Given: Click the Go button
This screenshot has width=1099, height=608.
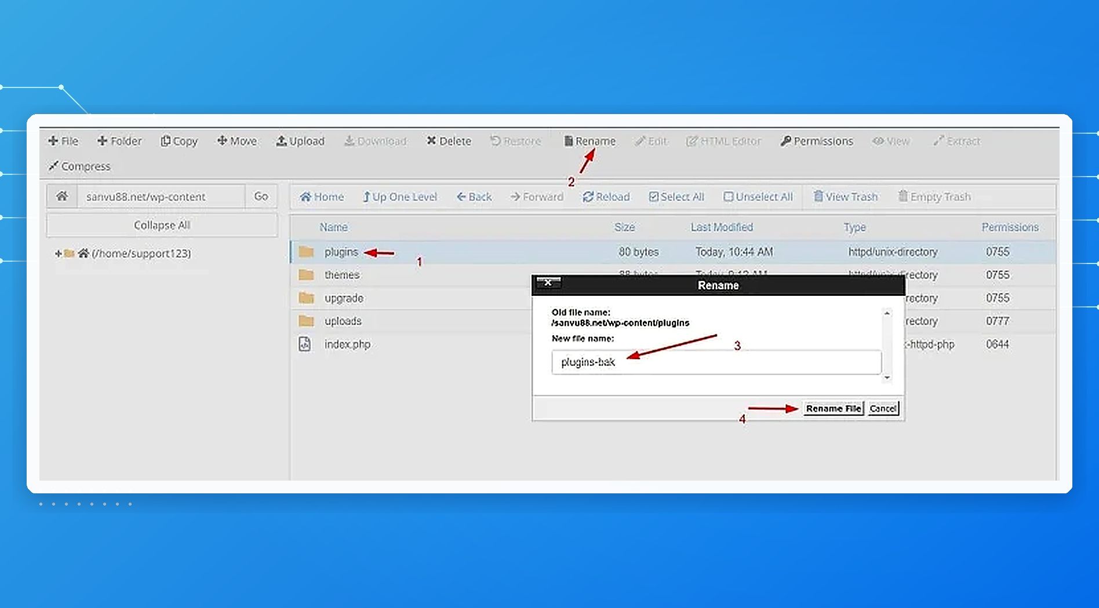Looking at the screenshot, I should coord(261,196).
